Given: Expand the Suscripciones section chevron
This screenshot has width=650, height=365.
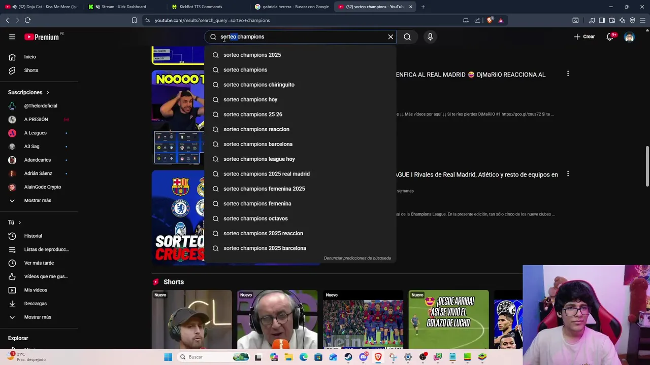Looking at the screenshot, I should point(48,92).
